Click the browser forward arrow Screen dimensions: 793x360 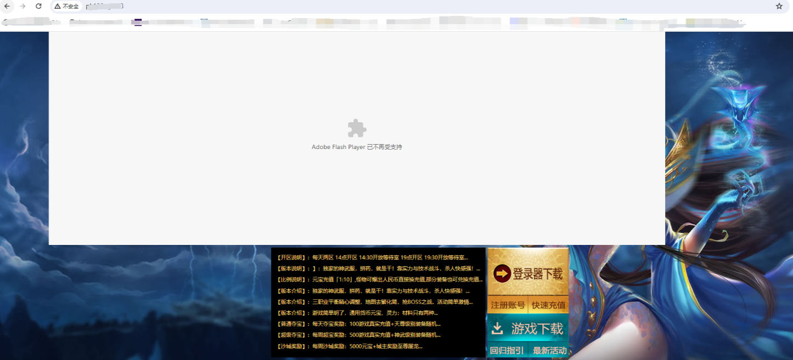[x=23, y=6]
